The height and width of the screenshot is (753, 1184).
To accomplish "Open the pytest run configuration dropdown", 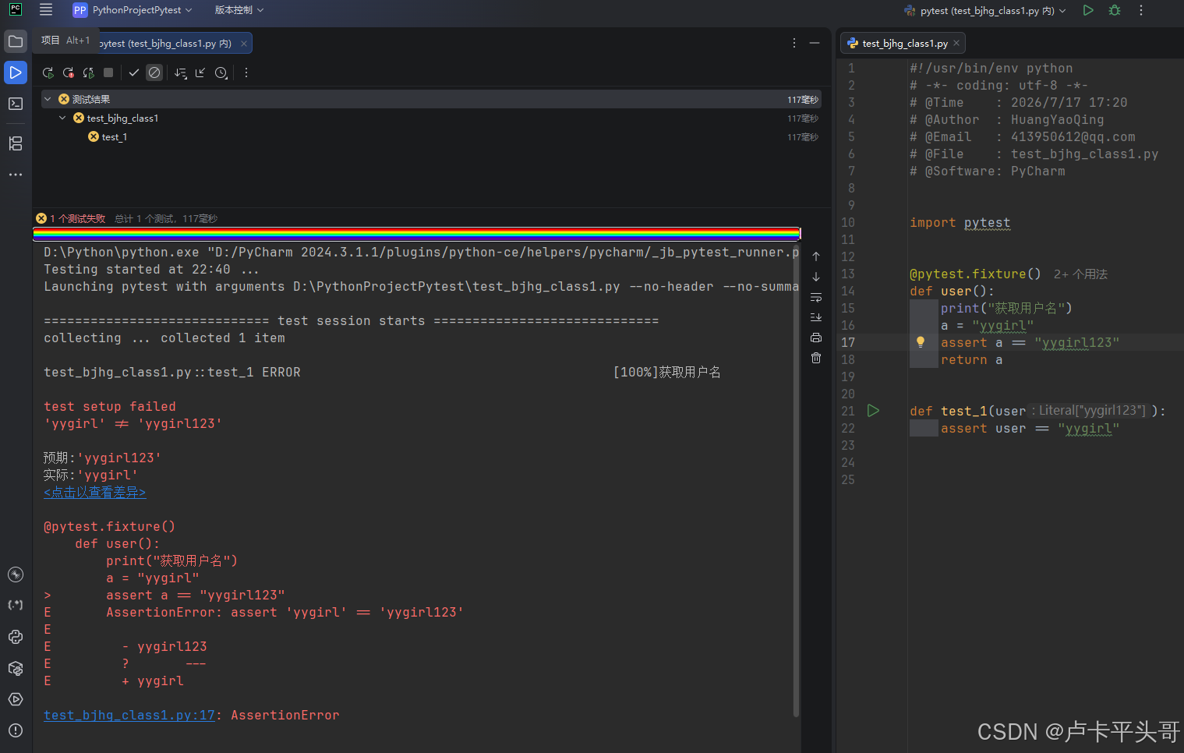I will point(985,11).
